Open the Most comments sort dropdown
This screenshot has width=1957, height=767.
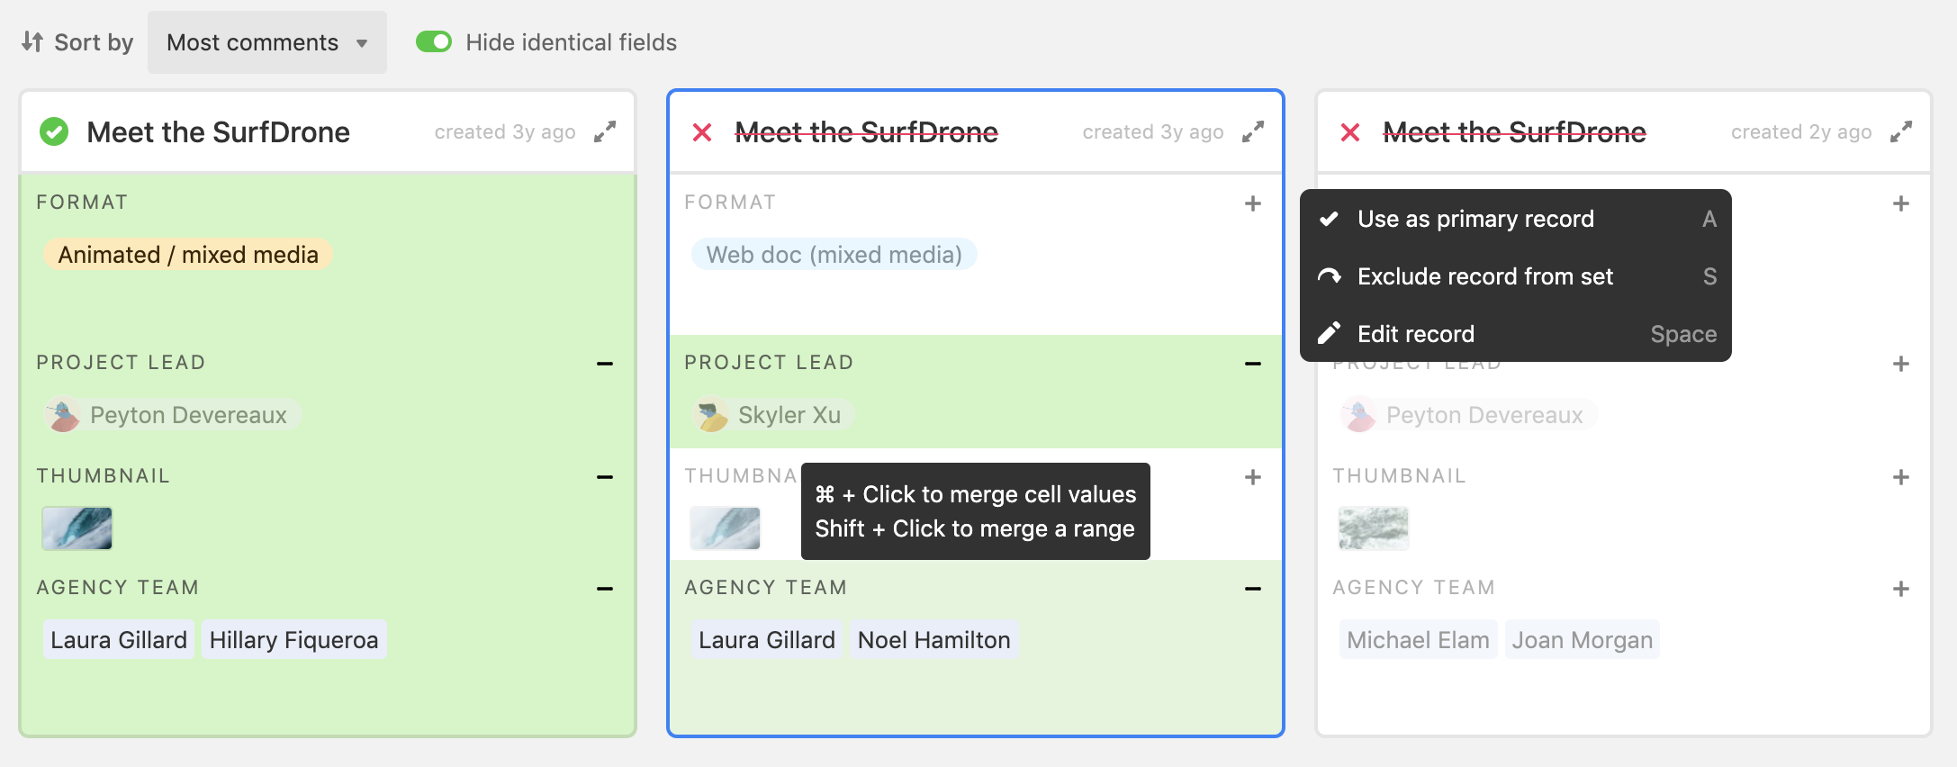(x=267, y=42)
